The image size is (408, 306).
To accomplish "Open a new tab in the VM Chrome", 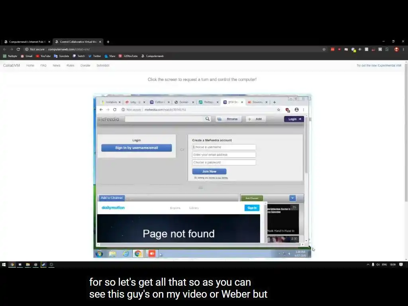I will [275, 102].
